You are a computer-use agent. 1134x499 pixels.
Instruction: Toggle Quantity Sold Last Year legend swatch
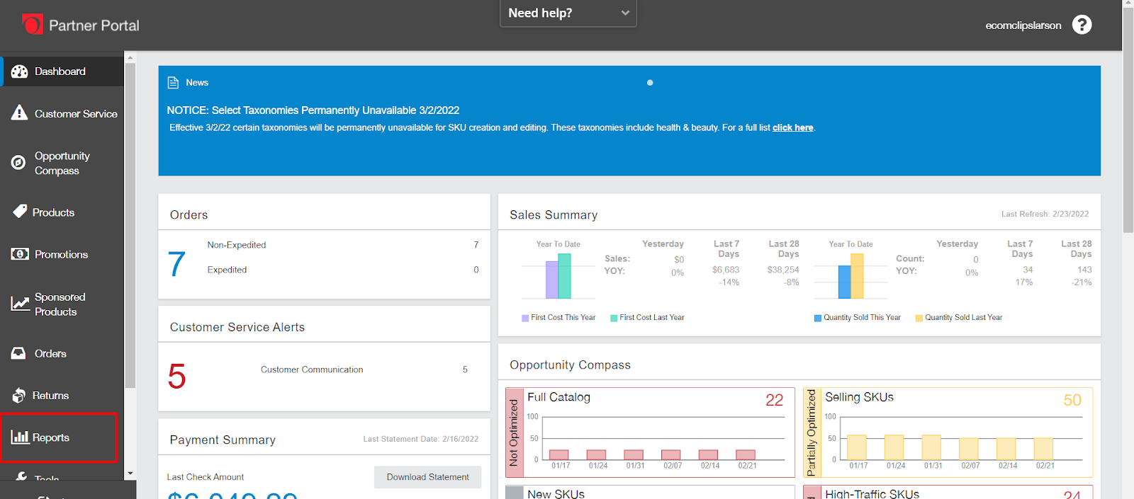pyautogui.click(x=919, y=318)
